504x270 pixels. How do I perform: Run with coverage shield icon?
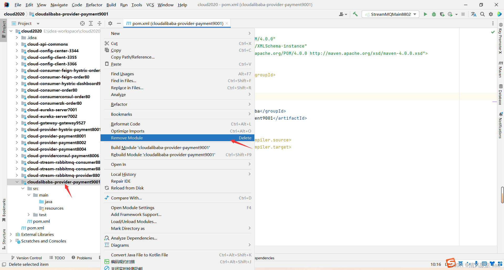tap(442, 14)
